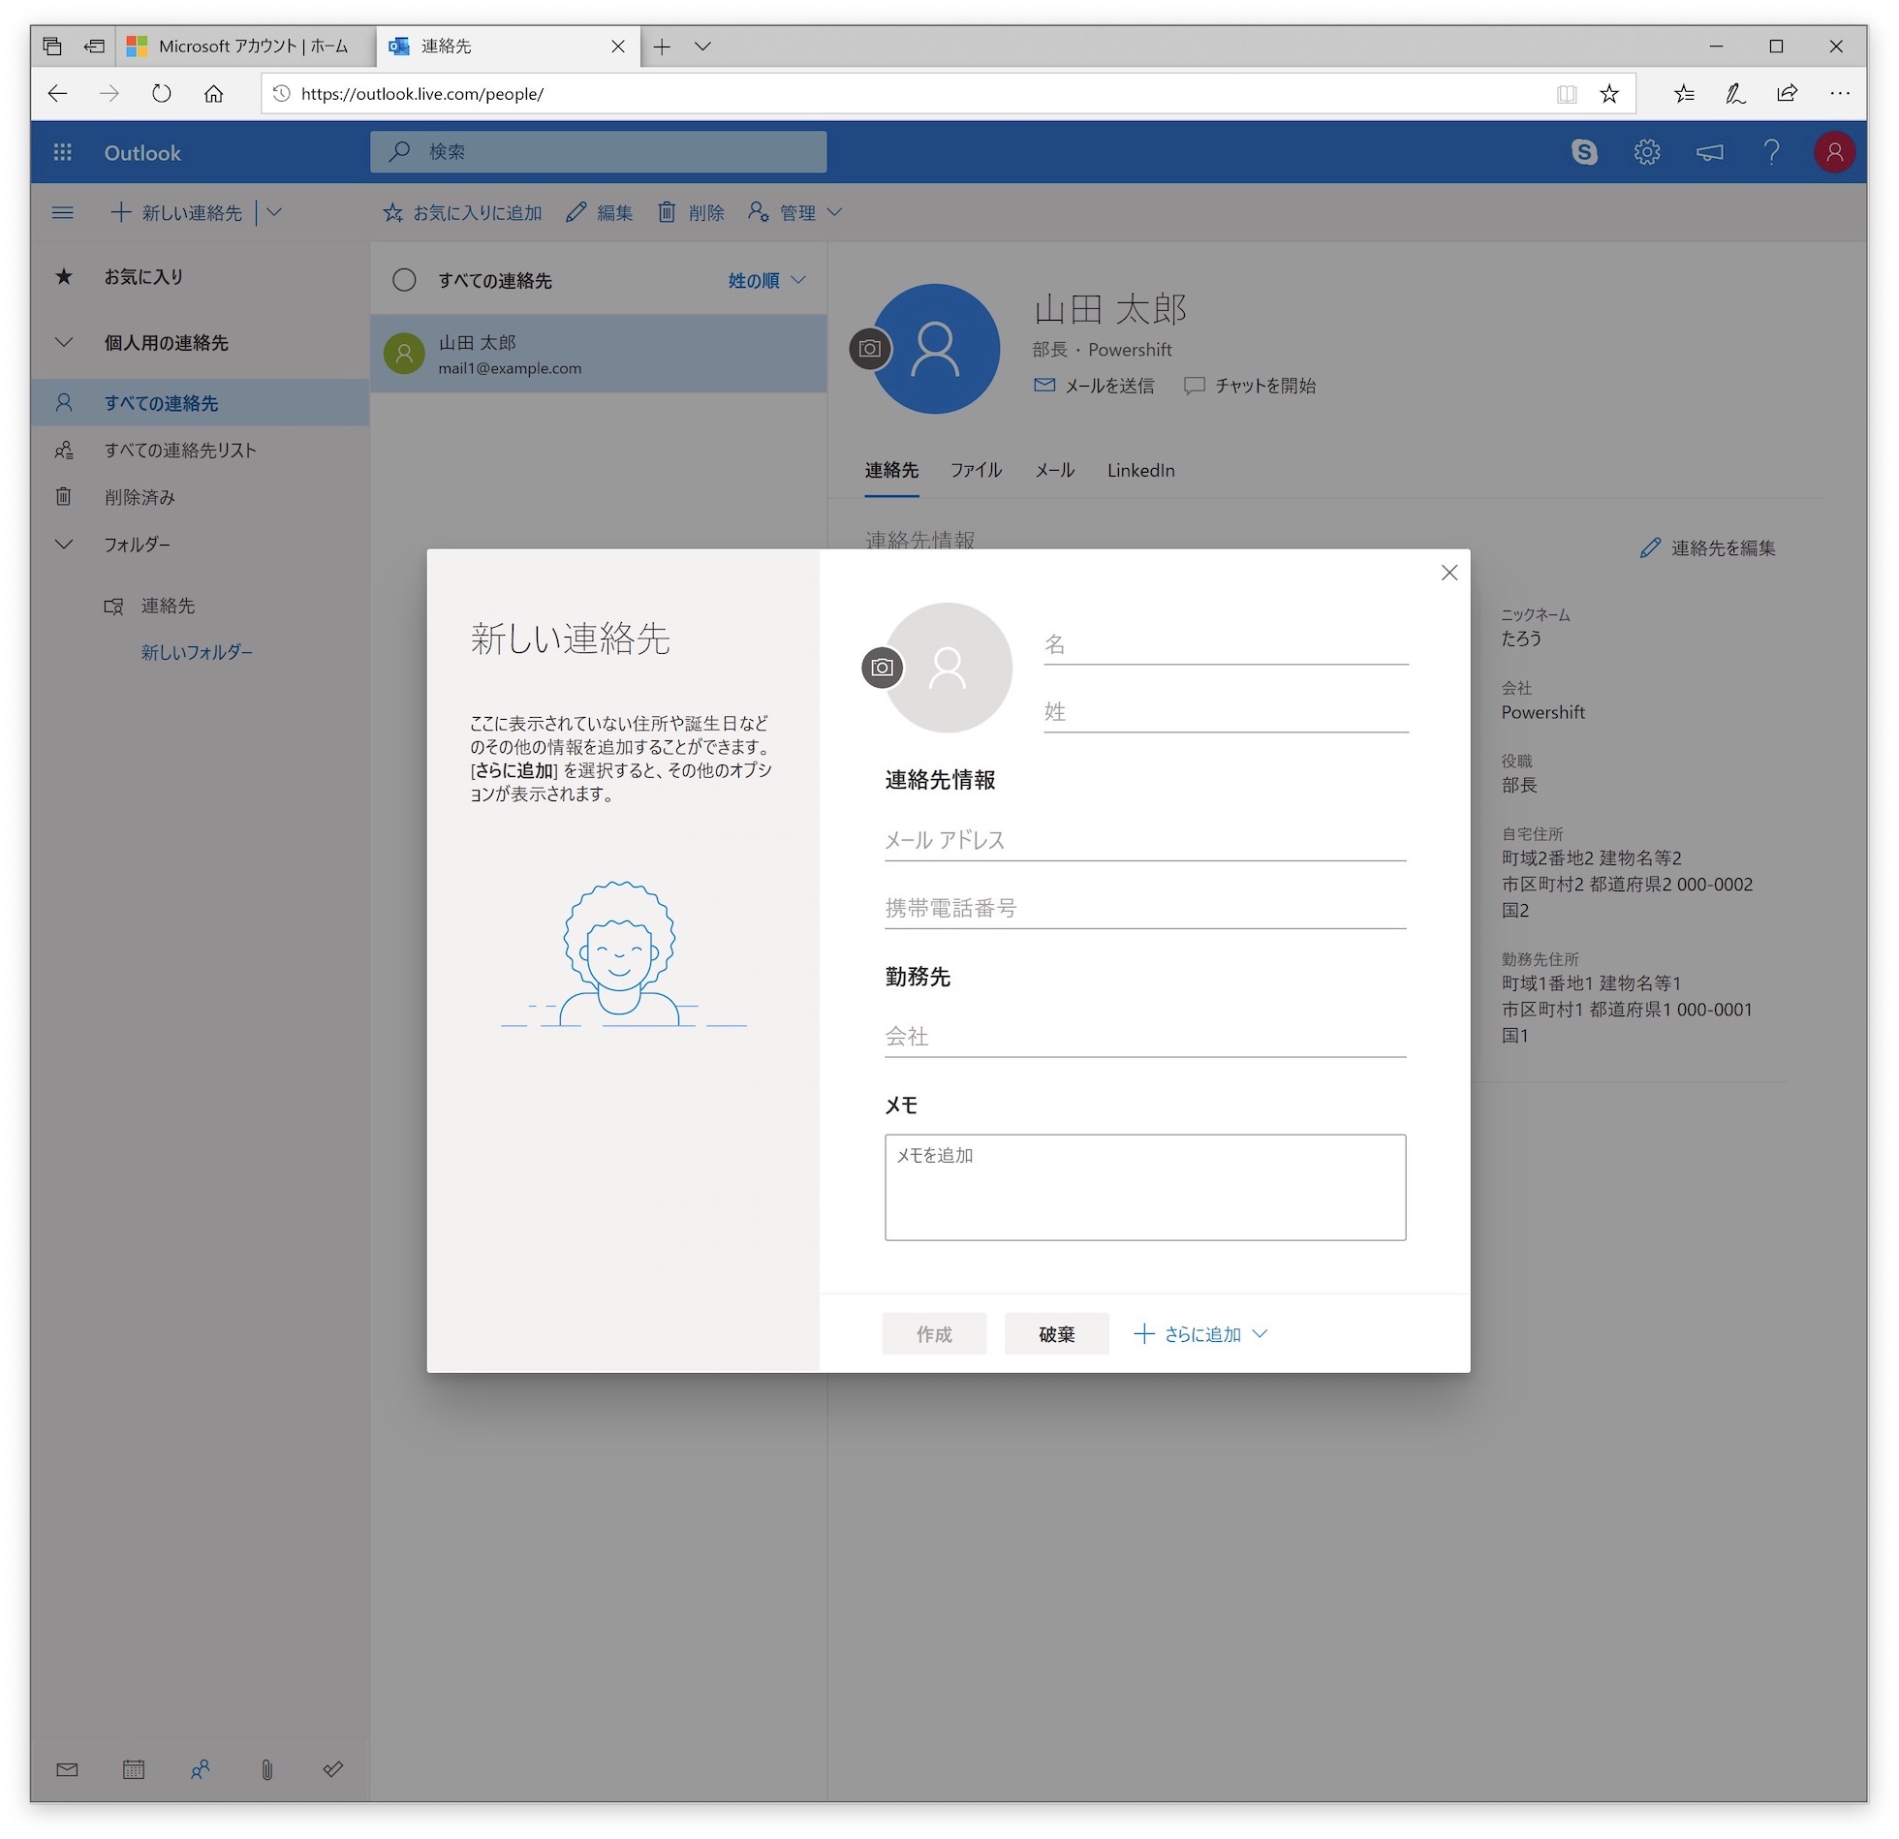
Task: Open the calendar icon at the bottom left
Action: 134,1769
